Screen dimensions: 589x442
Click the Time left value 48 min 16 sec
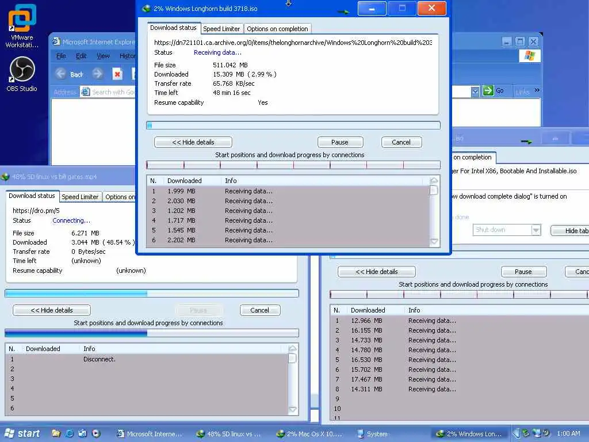[231, 93]
